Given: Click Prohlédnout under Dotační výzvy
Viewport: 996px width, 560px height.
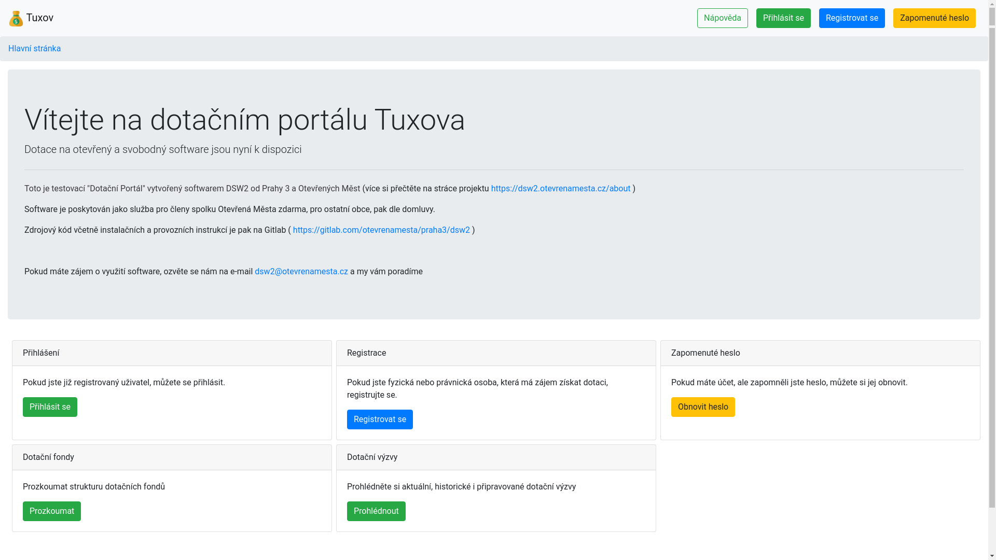Looking at the screenshot, I should click(x=376, y=511).
